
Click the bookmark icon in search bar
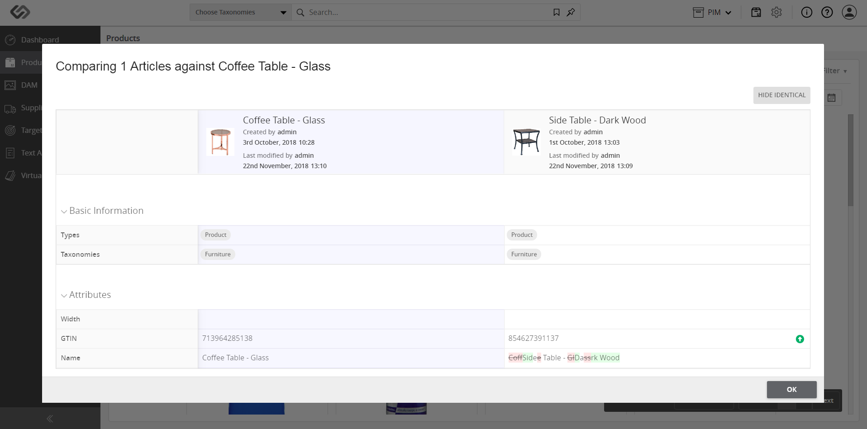coord(557,12)
